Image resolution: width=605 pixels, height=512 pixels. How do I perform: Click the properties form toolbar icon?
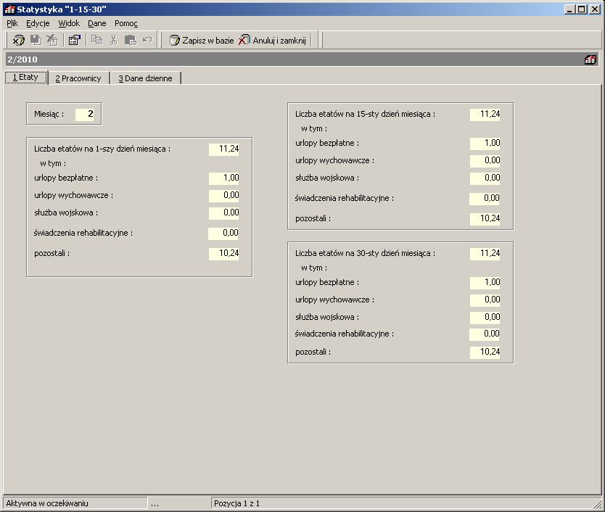[x=74, y=40]
